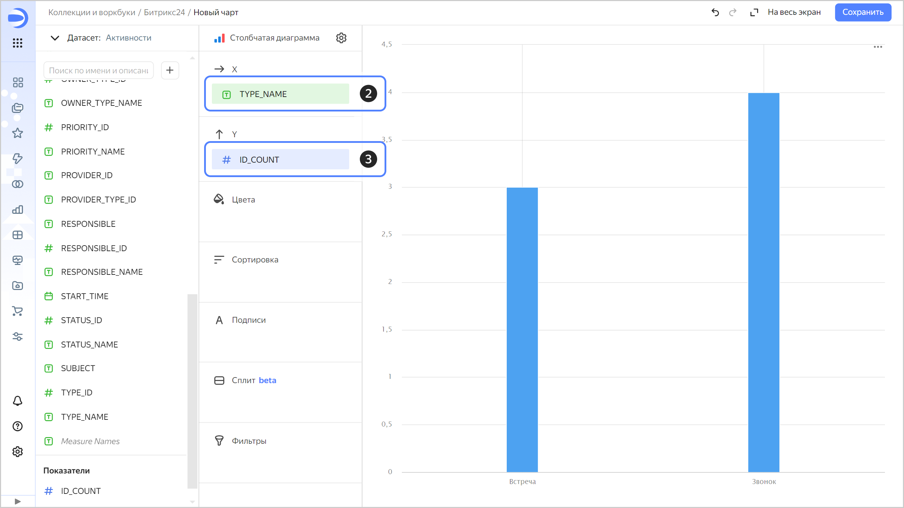Open favorites star icon in sidebar

pyautogui.click(x=18, y=133)
